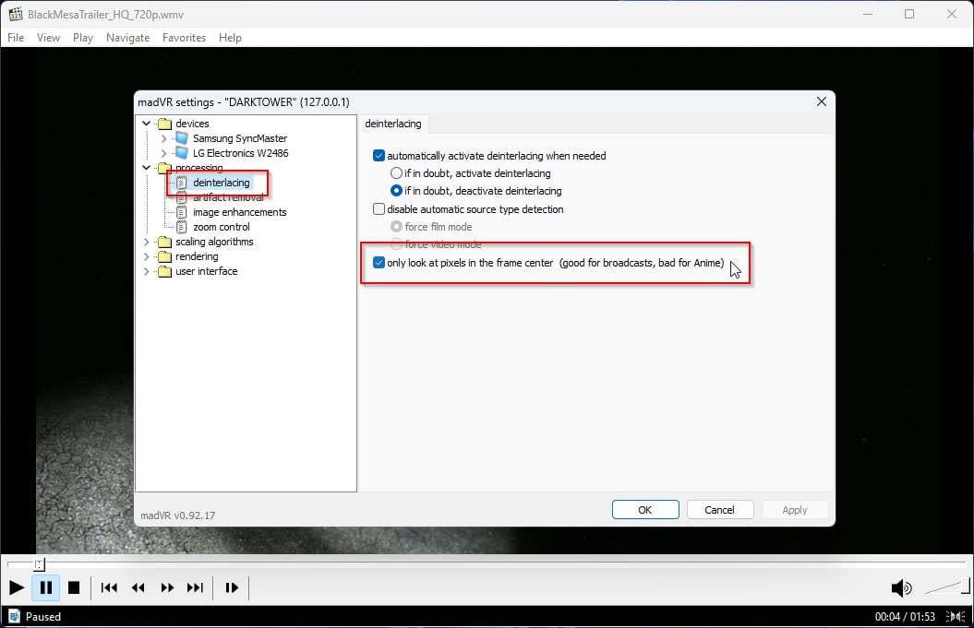Select zoom control tree item
Screen dimensions: 974x628
[x=222, y=227]
